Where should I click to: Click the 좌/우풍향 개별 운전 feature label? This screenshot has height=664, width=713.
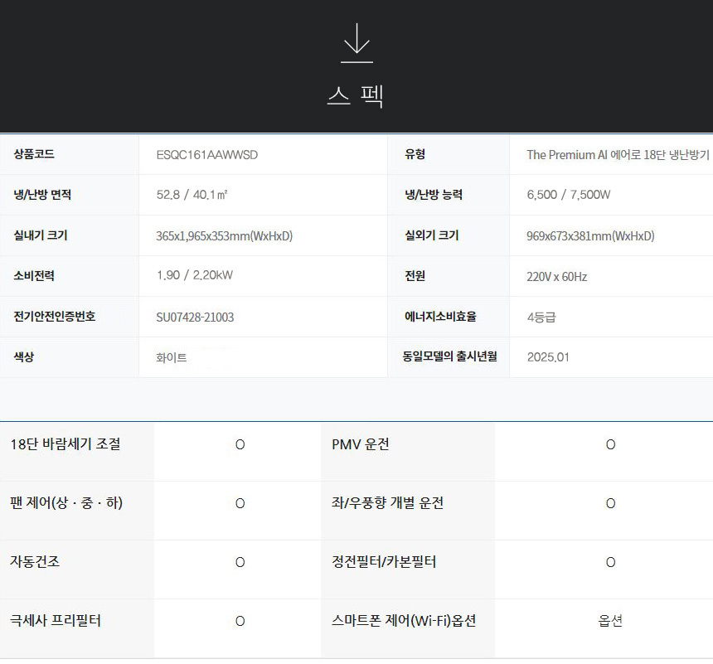click(387, 503)
